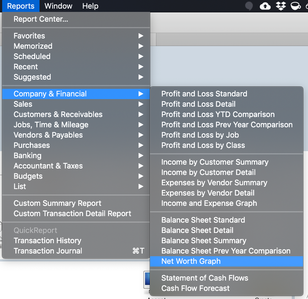Expand the Scheduled reports submenu
Image resolution: width=308 pixels, height=299 pixels.
coord(76,56)
